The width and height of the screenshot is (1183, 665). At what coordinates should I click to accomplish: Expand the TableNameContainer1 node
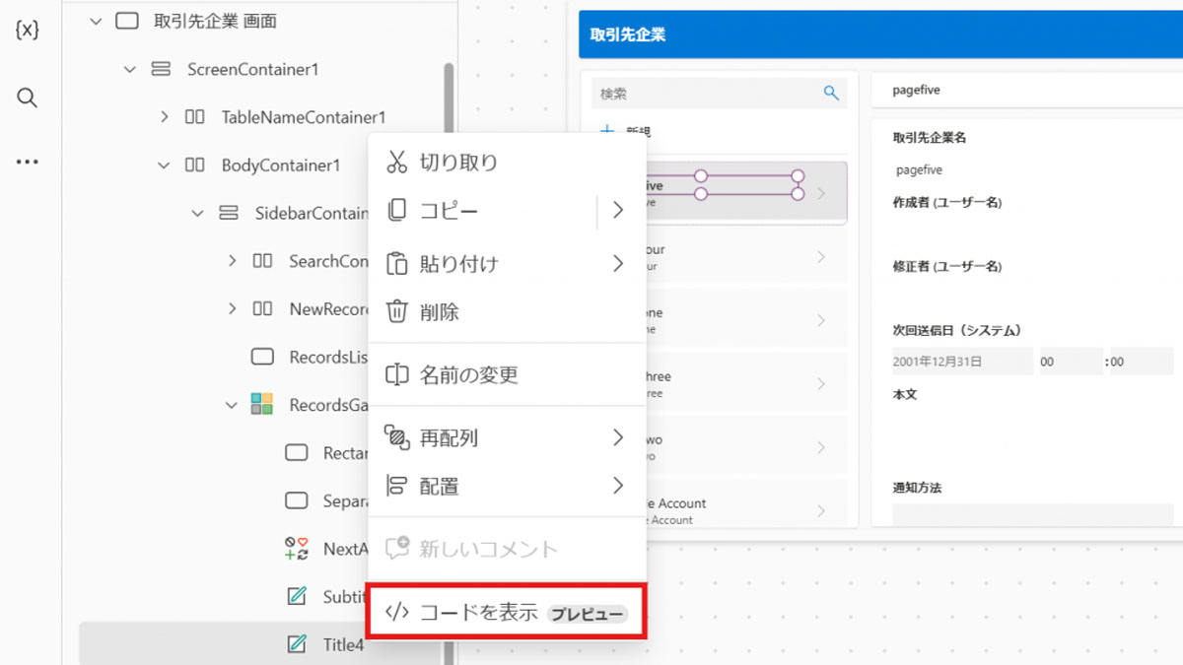point(164,116)
